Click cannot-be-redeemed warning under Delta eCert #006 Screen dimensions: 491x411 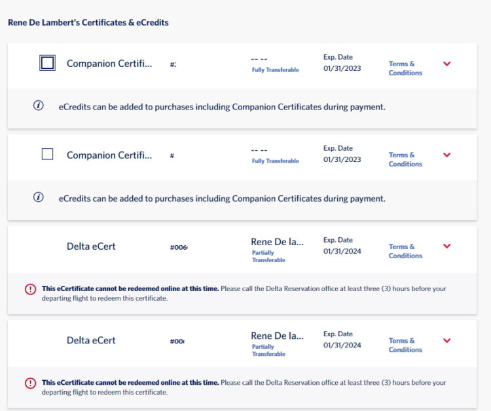coord(244,293)
